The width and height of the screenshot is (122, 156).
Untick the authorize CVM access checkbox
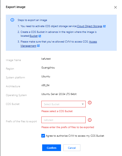click(43, 136)
